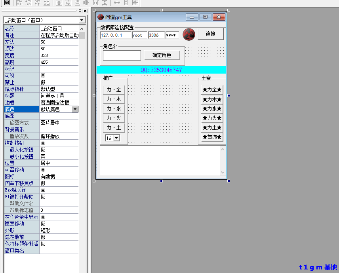Toggle the 总在最前 property value
The image size is (339, 273).
[x=59, y=237]
